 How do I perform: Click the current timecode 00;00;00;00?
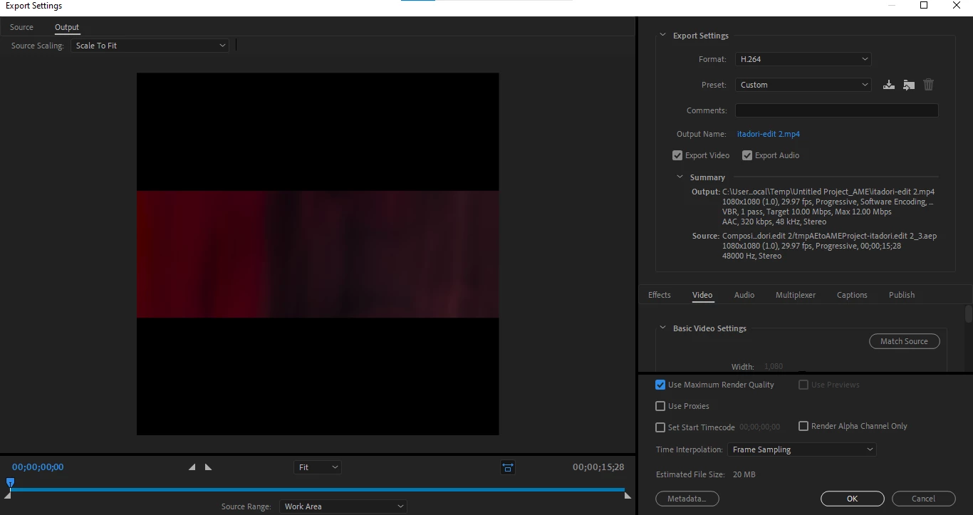(x=38, y=467)
